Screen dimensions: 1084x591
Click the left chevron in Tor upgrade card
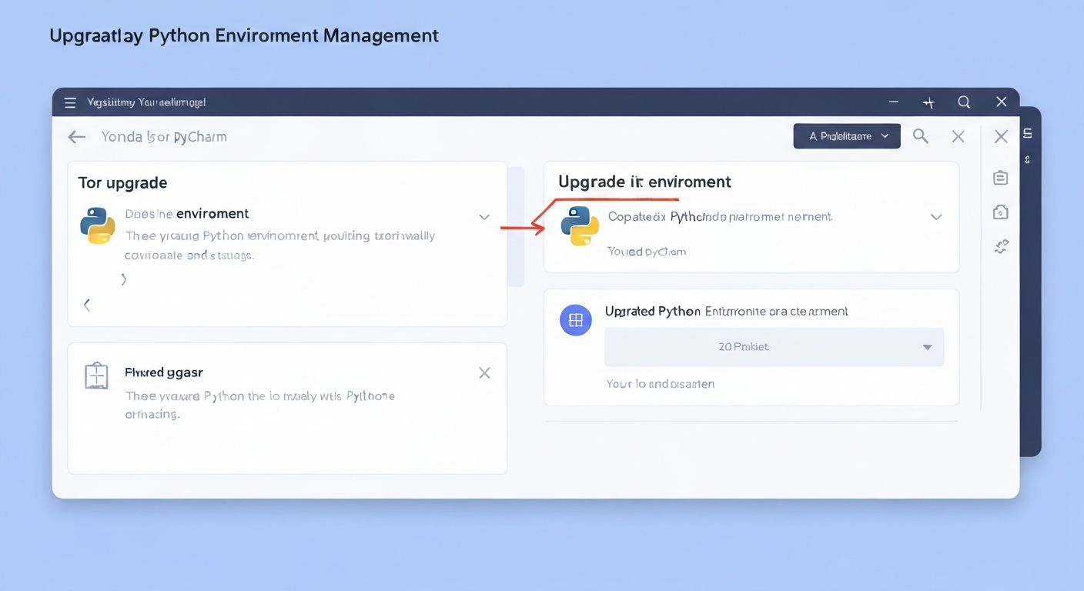pyautogui.click(x=87, y=305)
